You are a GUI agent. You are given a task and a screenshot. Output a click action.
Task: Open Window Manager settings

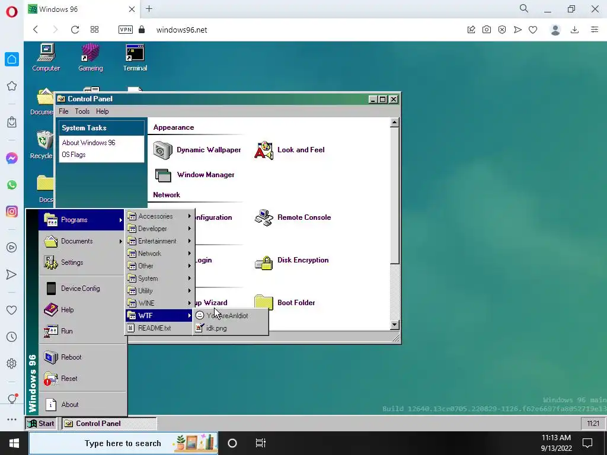(x=194, y=175)
